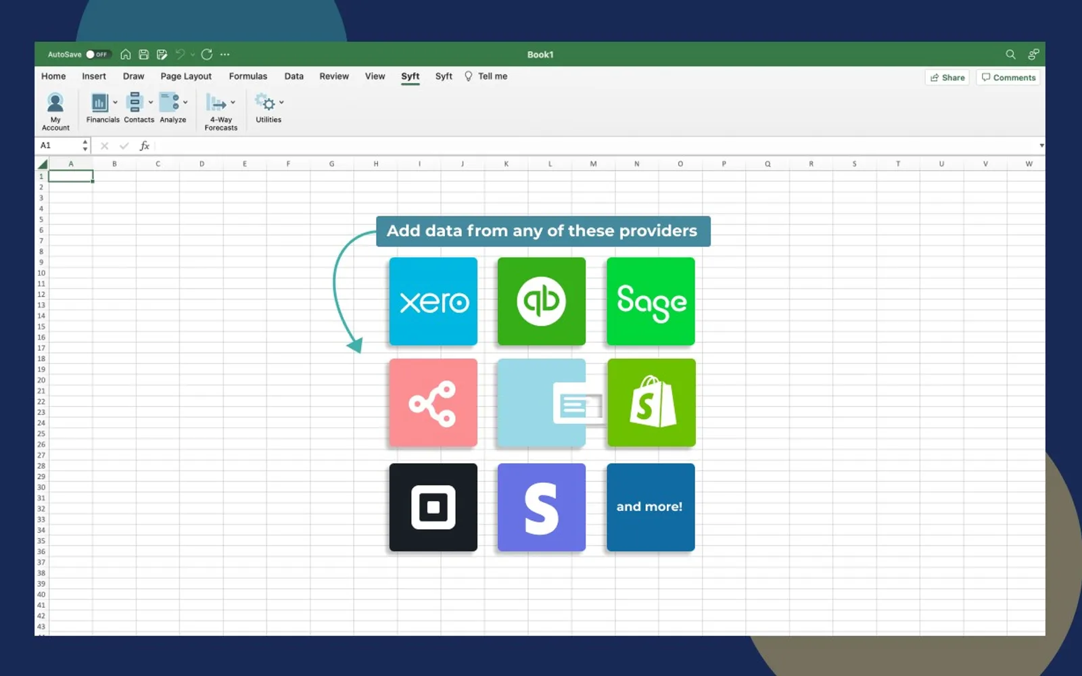
Task: Open the Undo history dropdown arrow
Action: (x=193, y=55)
